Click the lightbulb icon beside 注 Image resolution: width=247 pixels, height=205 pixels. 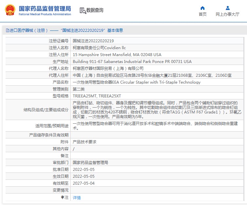click(x=62, y=197)
